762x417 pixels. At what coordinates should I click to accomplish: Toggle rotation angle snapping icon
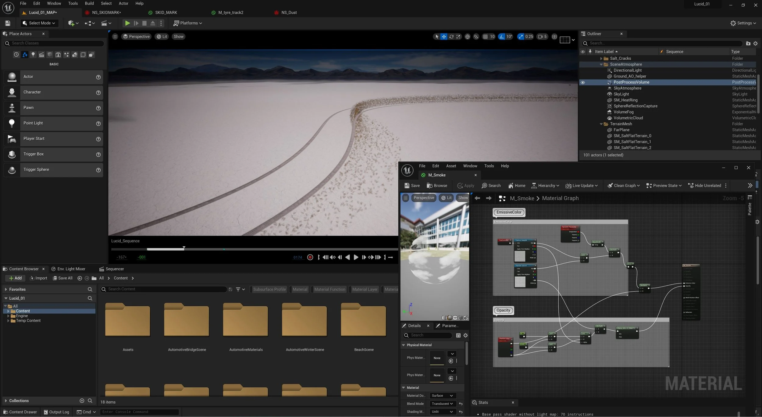[501, 37]
